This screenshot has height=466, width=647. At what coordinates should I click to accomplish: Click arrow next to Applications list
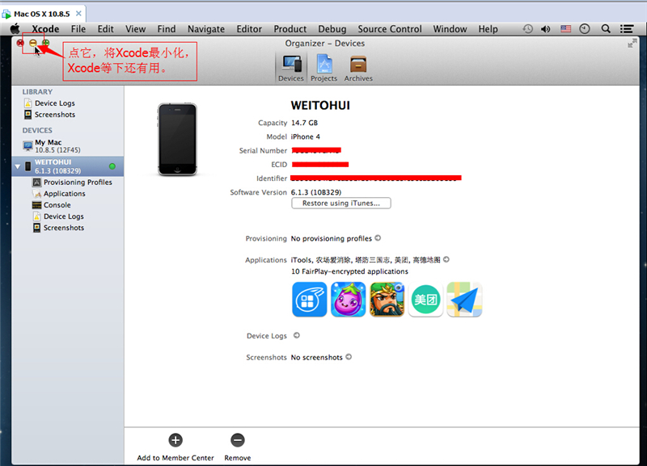click(x=446, y=259)
